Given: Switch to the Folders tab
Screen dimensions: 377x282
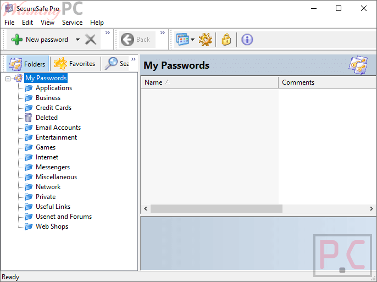Looking at the screenshot, I should pyautogui.click(x=27, y=64).
